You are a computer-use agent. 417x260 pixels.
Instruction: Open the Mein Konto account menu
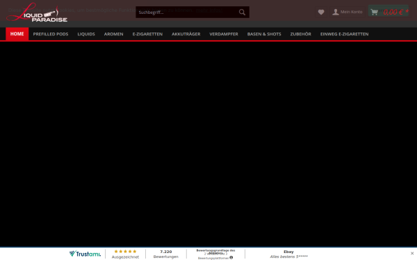tap(347, 12)
